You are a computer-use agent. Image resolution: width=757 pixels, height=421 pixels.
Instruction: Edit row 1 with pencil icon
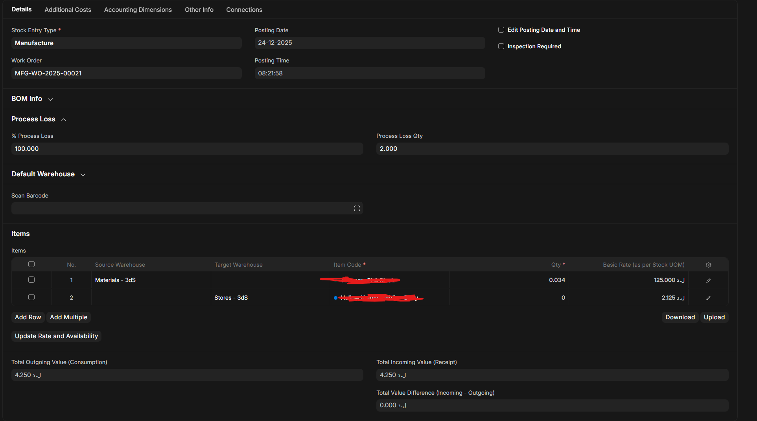708,280
